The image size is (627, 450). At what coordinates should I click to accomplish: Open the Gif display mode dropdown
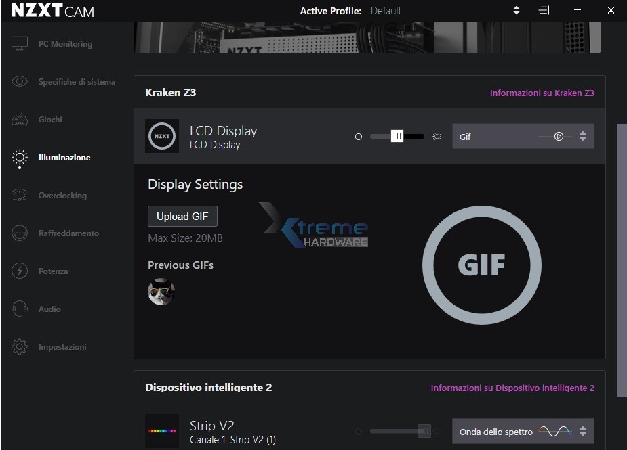523,136
